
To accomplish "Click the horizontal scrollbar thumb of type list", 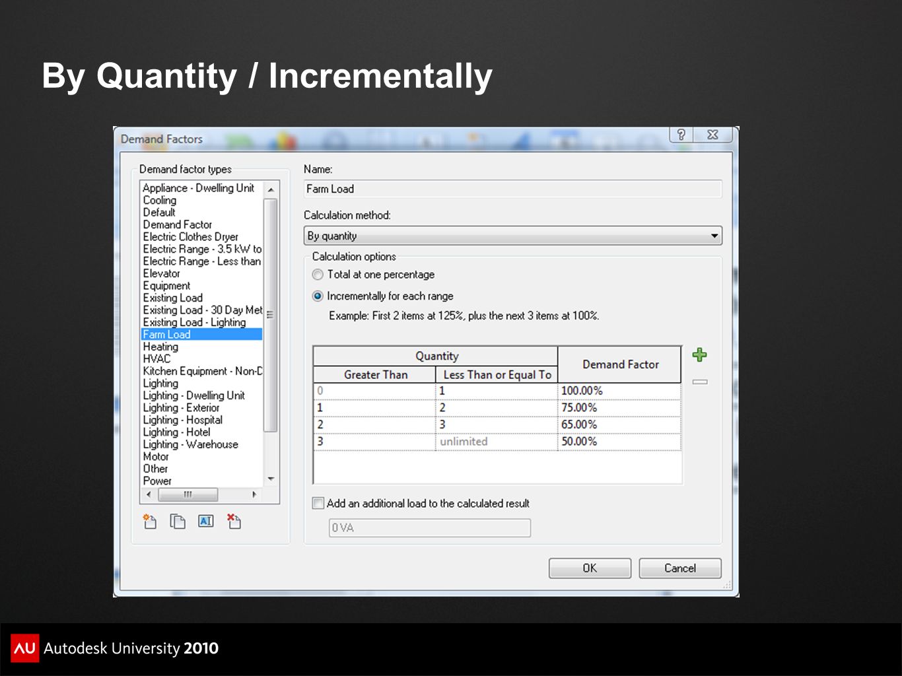I will [188, 494].
